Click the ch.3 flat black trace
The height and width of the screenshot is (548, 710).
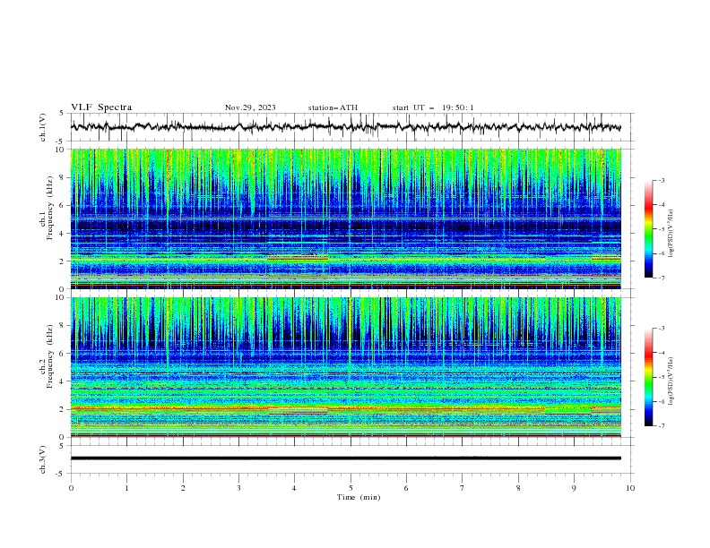tap(345, 458)
